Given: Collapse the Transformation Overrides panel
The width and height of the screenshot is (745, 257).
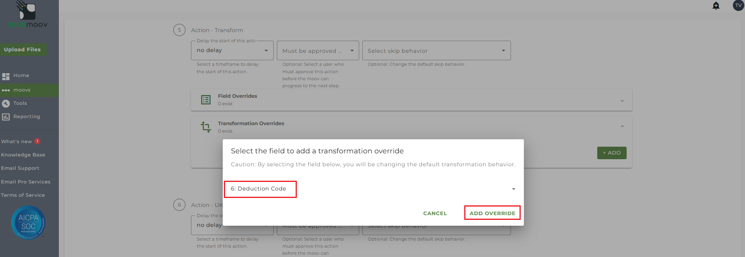Looking at the screenshot, I should pos(622,126).
